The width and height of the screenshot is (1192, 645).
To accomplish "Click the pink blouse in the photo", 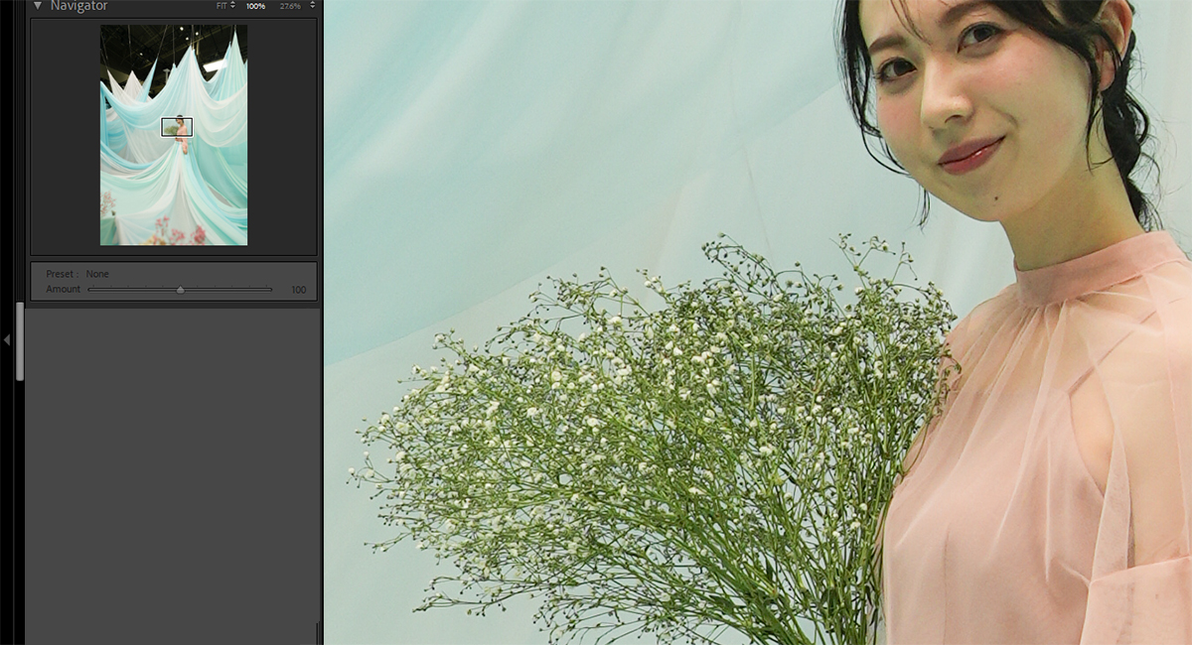I will pos(1043,447).
